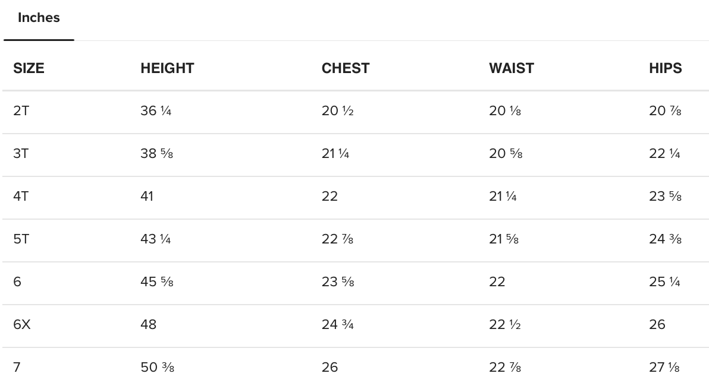
Task: Click the 2T size row label
Action: coord(21,111)
